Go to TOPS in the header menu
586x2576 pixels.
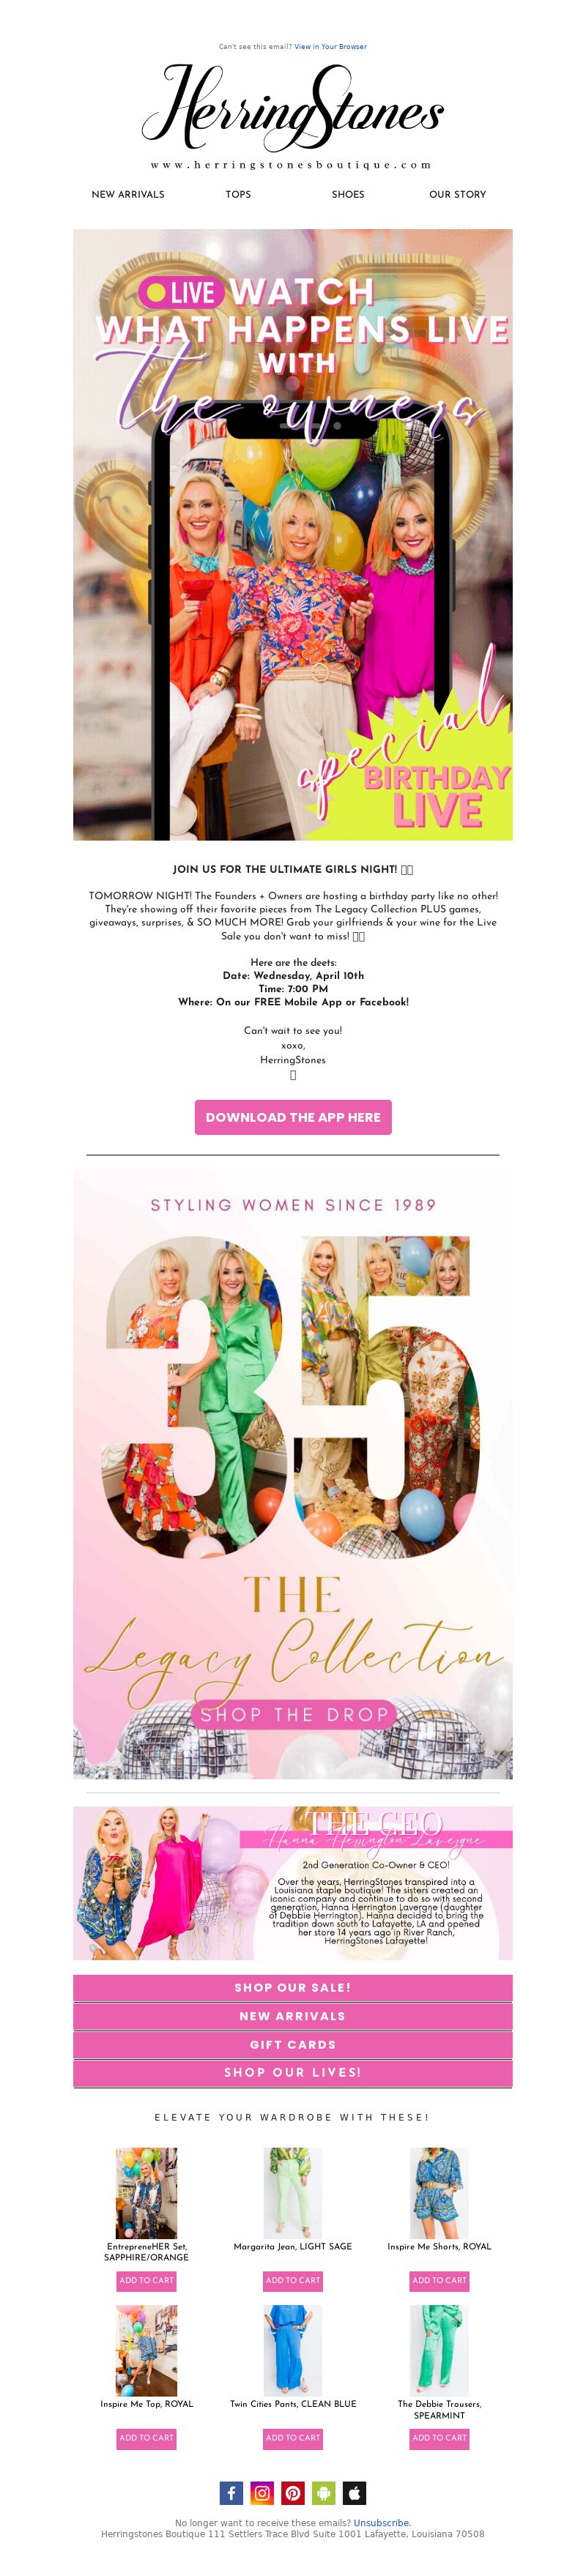pyautogui.click(x=238, y=194)
